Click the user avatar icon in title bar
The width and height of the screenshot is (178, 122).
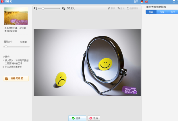click(x=142, y=2)
